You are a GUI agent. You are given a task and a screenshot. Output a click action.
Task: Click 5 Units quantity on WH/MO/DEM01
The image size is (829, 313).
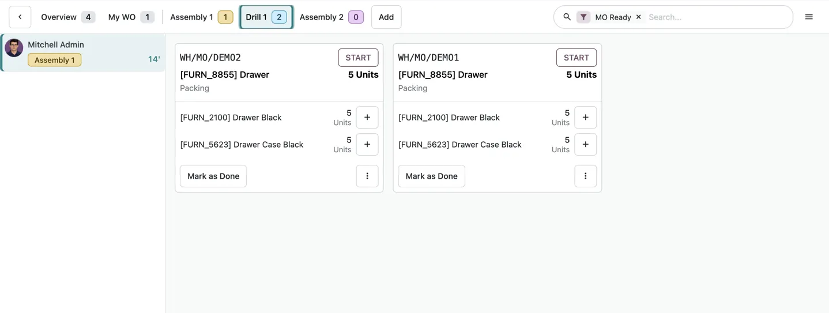pos(581,75)
